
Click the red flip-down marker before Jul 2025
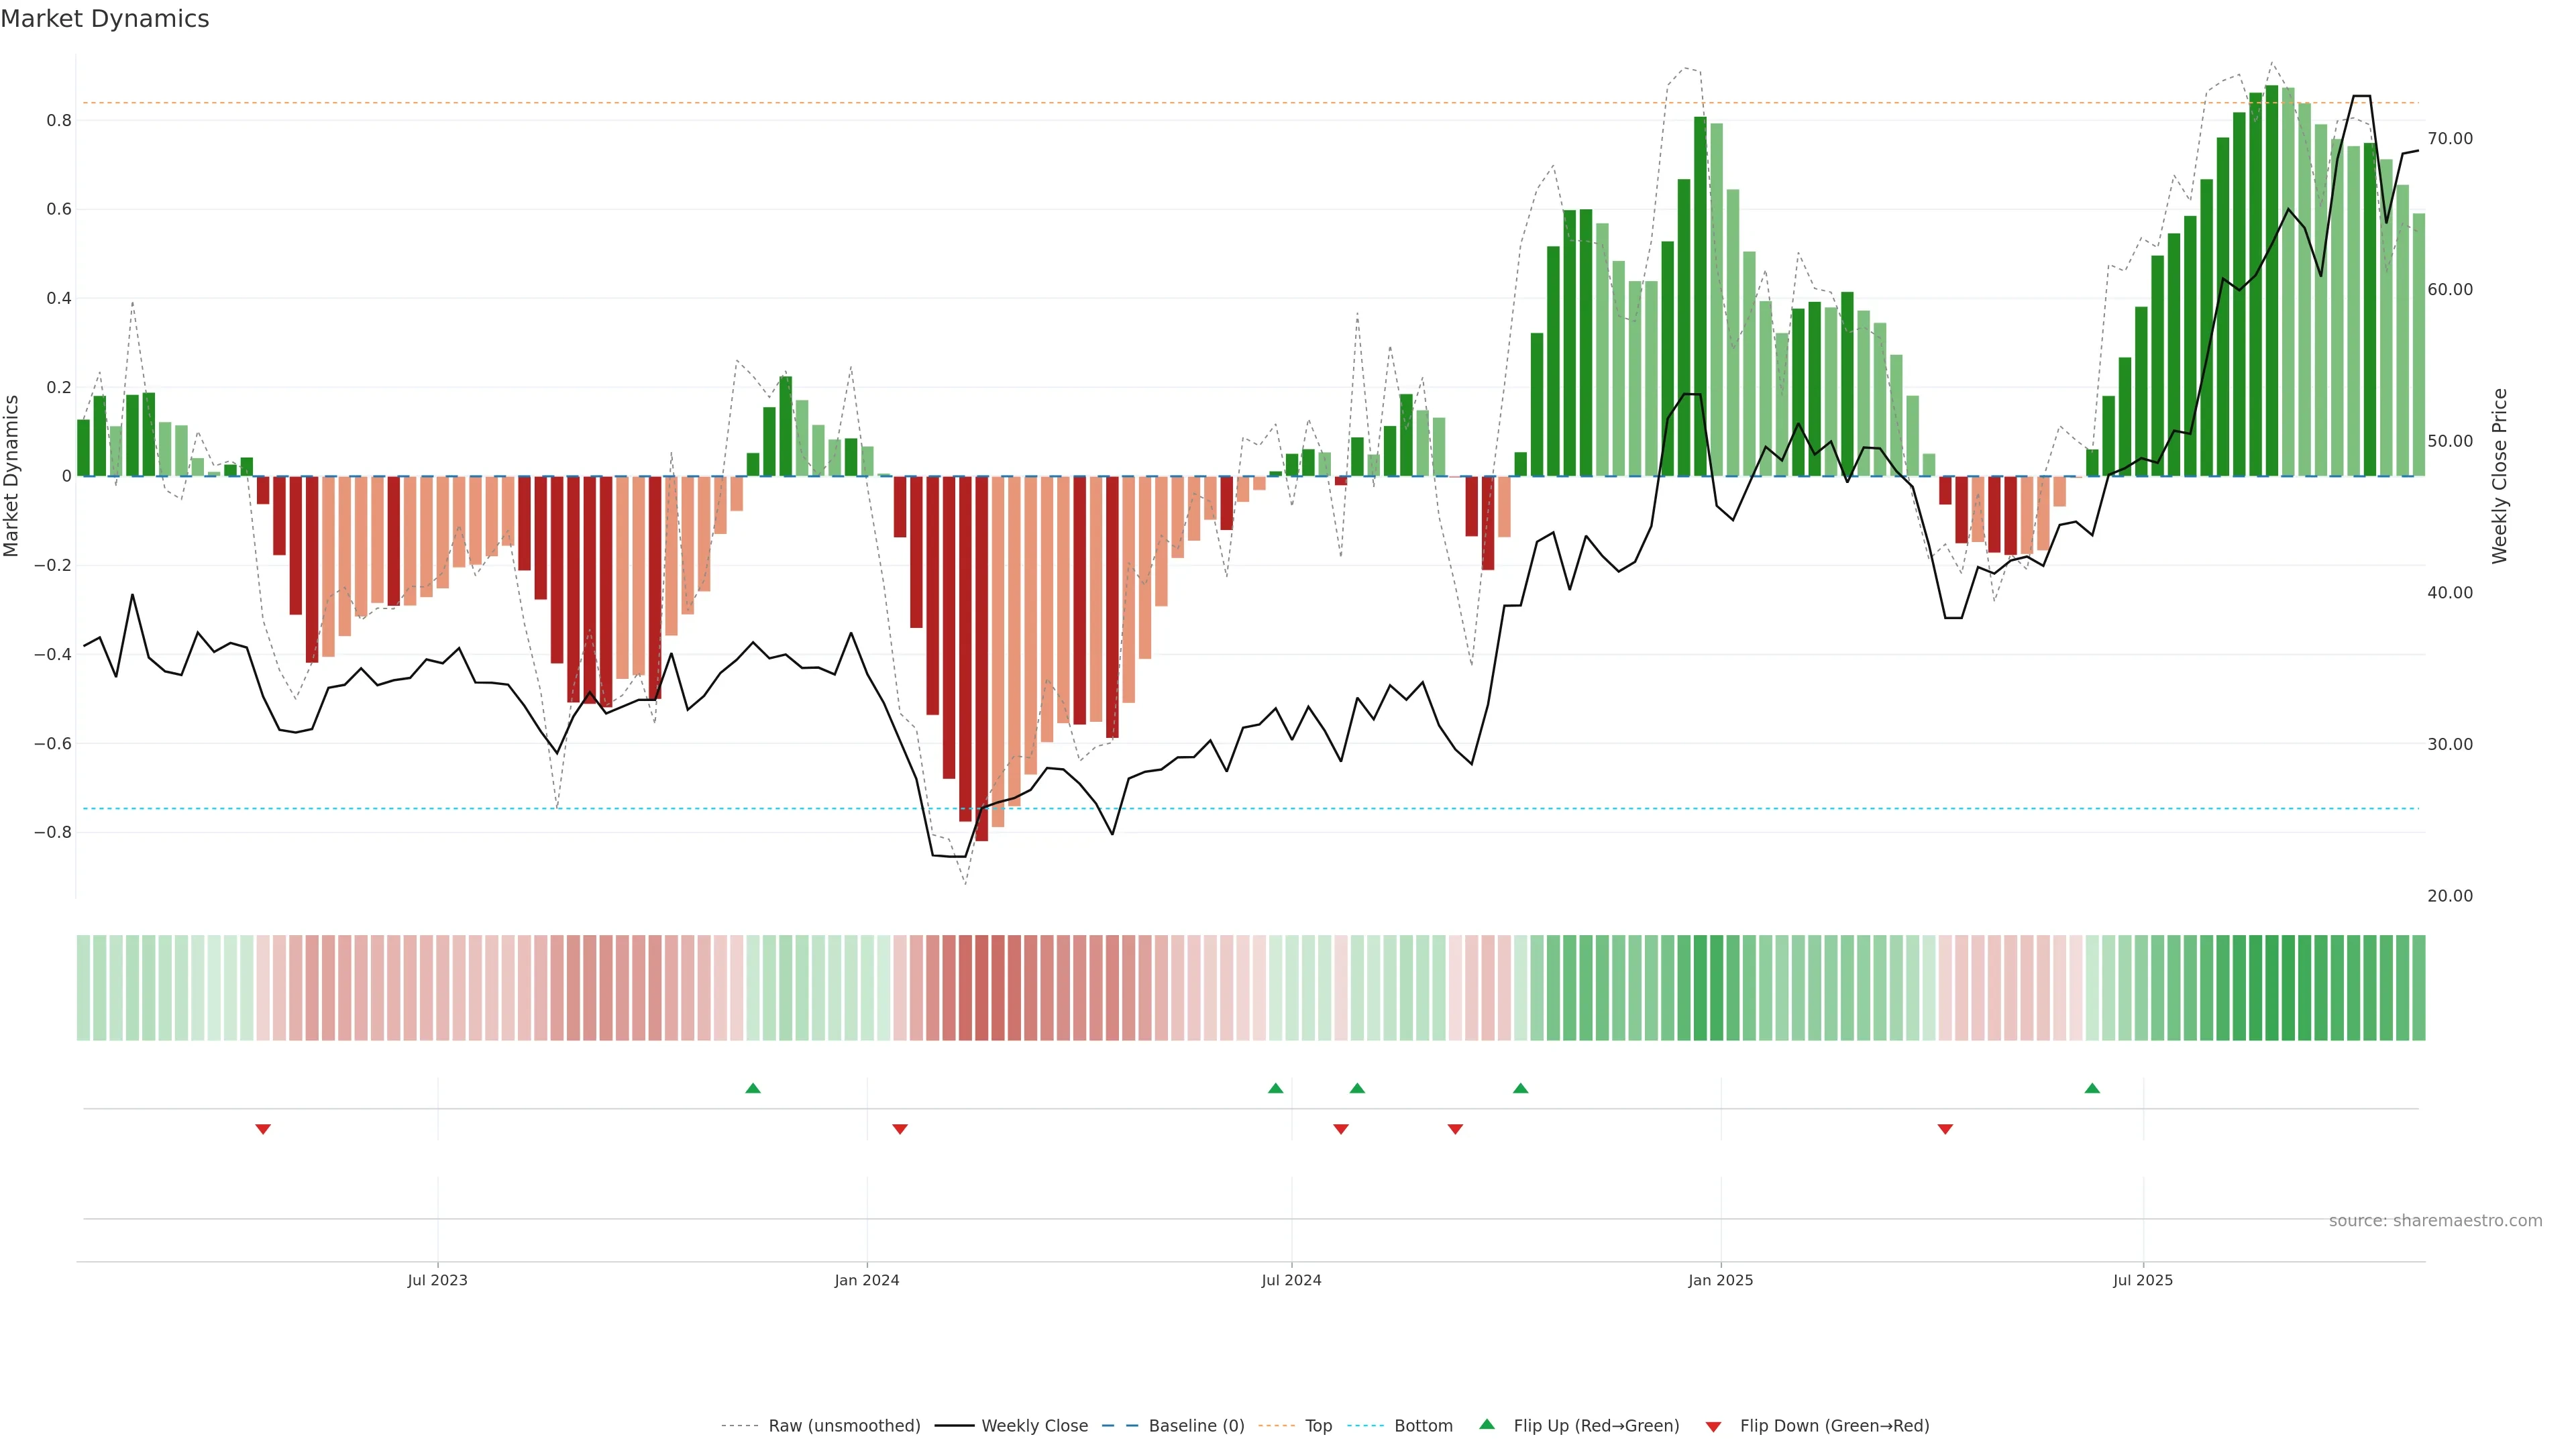(x=1945, y=1129)
